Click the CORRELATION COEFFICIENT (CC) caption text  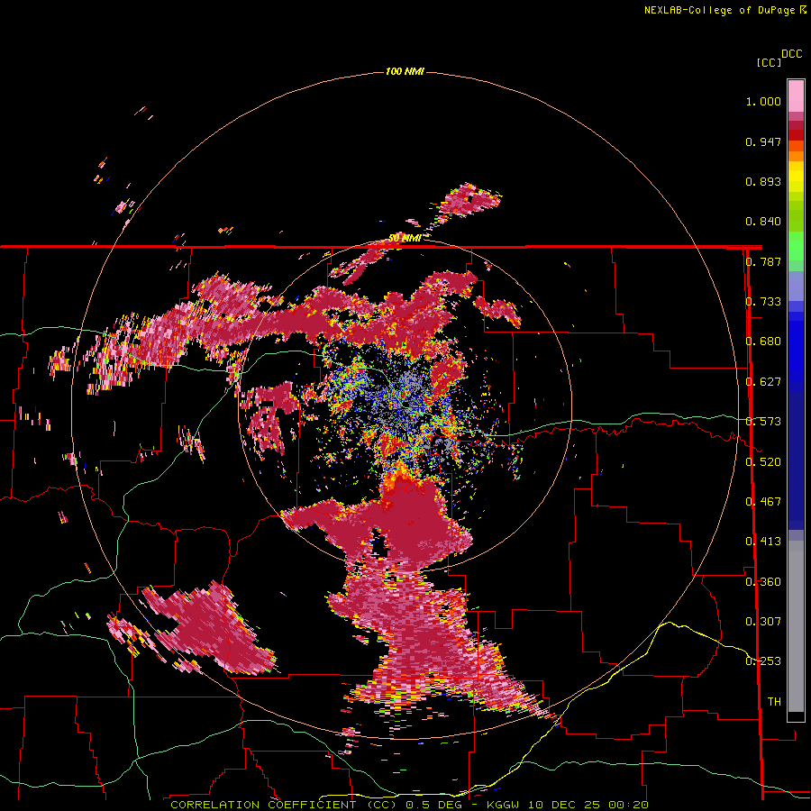pos(283,805)
